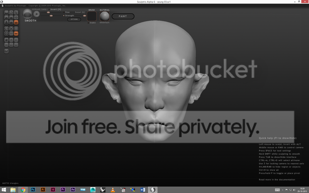Launch After Effects from the taskbar

click(73, 190)
